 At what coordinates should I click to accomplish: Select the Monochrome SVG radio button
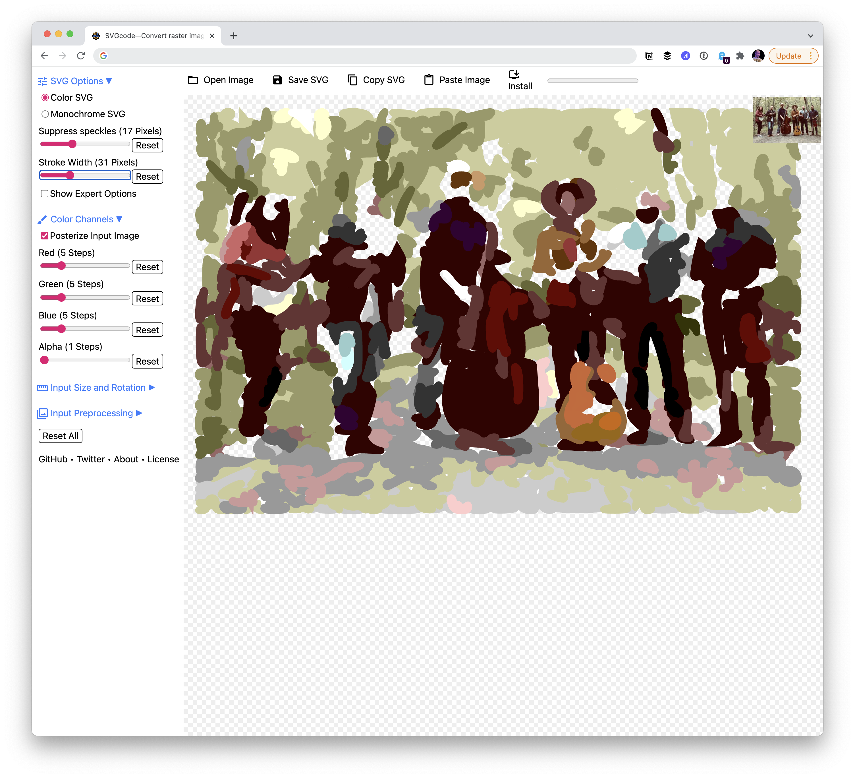pyautogui.click(x=45, y=114)
